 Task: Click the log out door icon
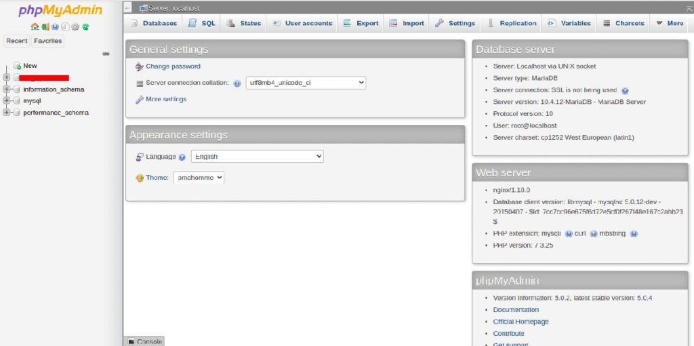point(45,26)
